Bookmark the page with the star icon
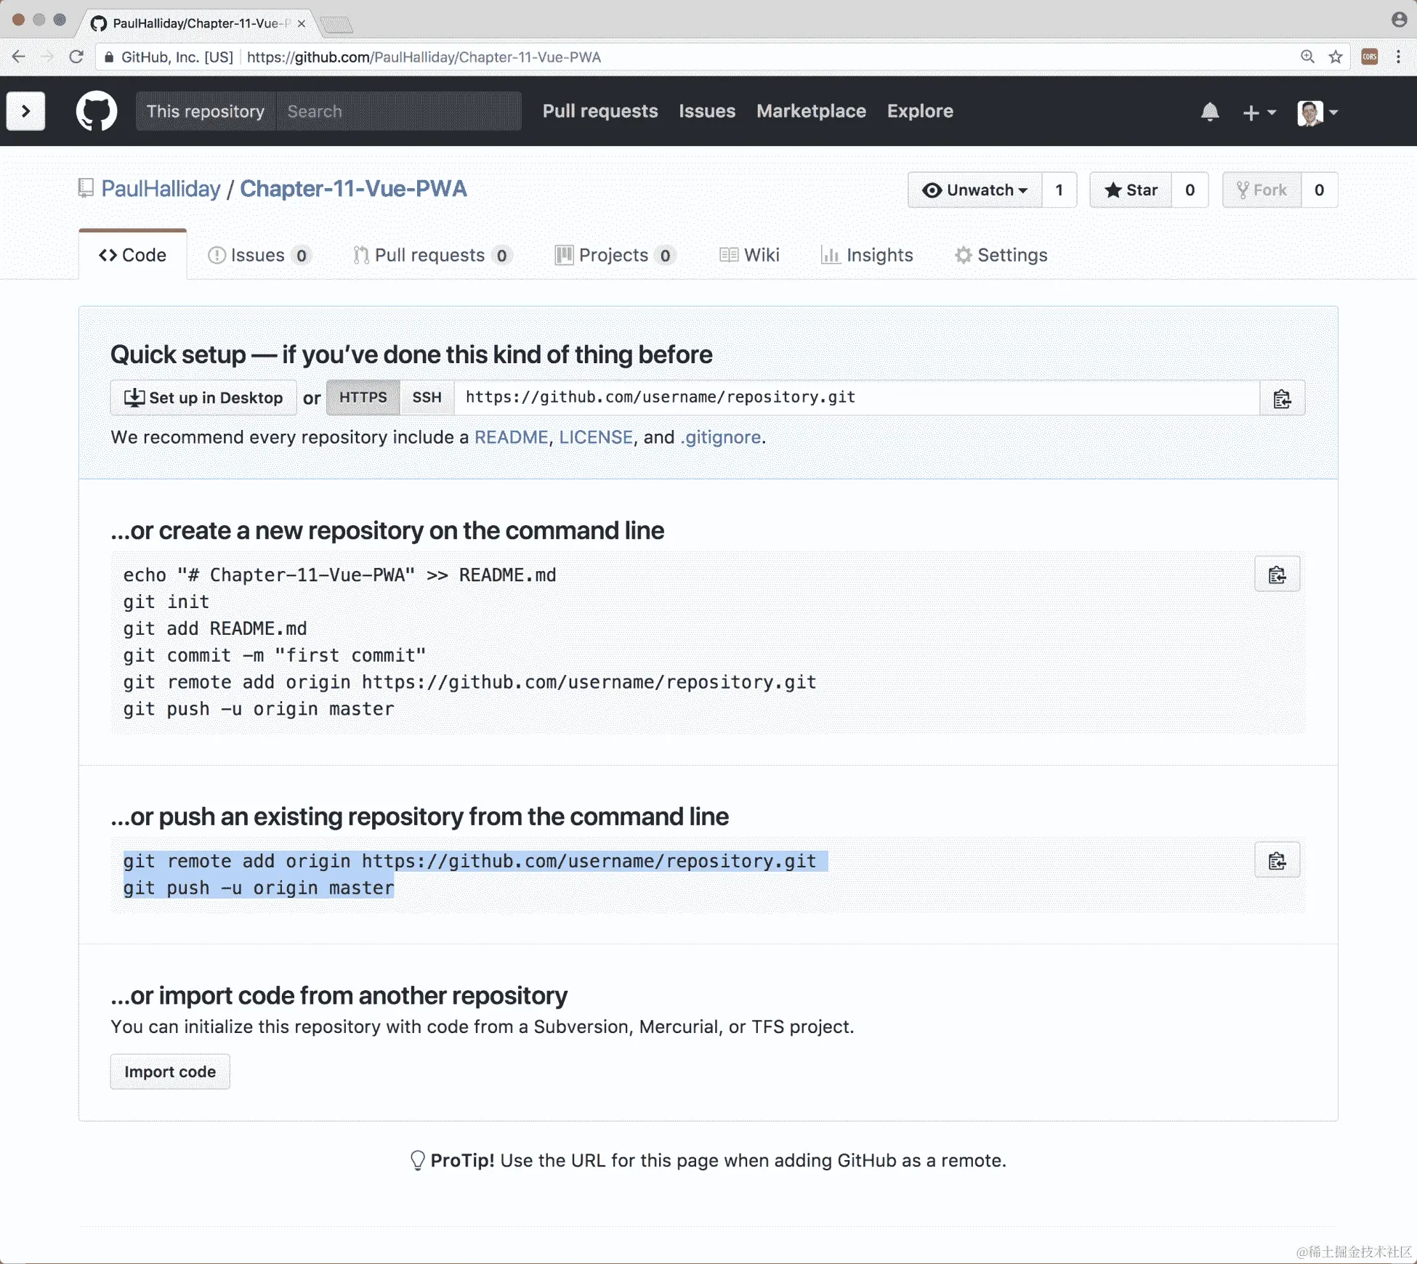 click(x=1336, y=57)
